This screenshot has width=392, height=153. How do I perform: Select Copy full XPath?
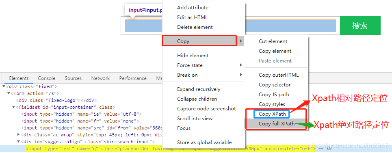pyautogui.click(x=277, y=123)
